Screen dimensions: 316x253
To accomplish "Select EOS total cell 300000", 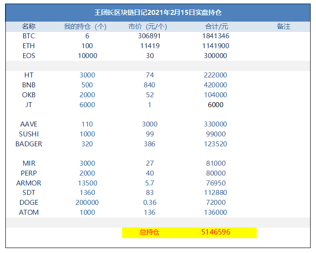I will pyautogui.click(x=215, y=56).
